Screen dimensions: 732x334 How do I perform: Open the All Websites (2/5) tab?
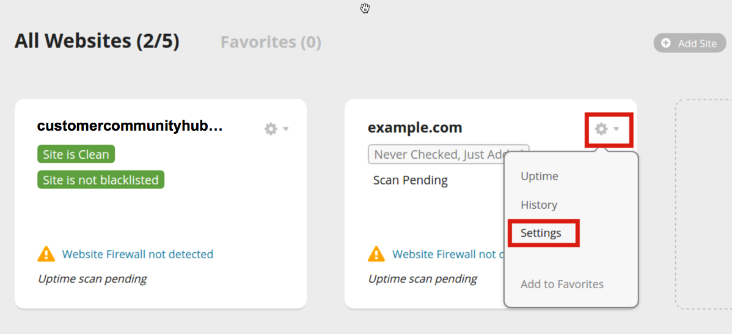[97, 41]
